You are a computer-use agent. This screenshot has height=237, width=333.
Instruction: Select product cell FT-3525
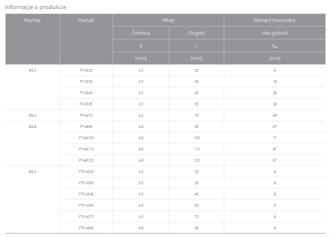click(86, 70)
